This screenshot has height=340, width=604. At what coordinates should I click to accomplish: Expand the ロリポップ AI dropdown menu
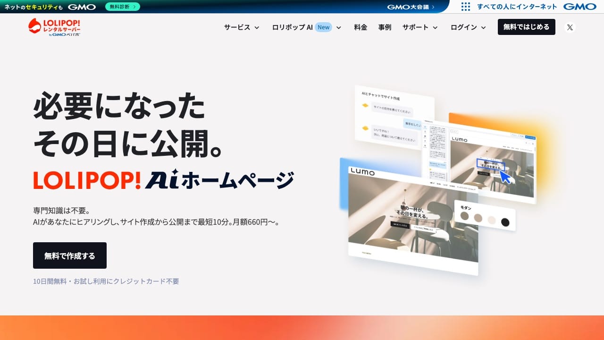coord(307,27)
